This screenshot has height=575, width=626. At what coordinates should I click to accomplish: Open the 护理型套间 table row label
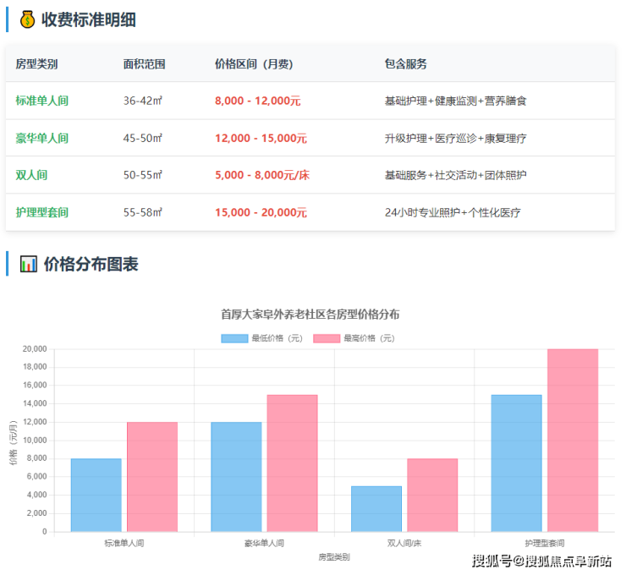click(x=41, y=212)
